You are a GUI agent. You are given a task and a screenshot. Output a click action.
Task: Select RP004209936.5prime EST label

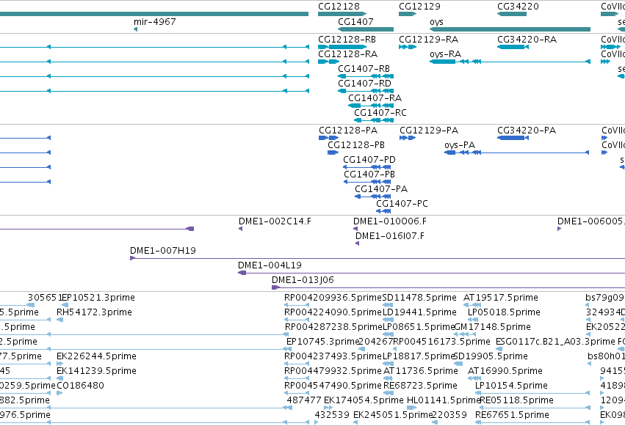click(x=333, y=298)
